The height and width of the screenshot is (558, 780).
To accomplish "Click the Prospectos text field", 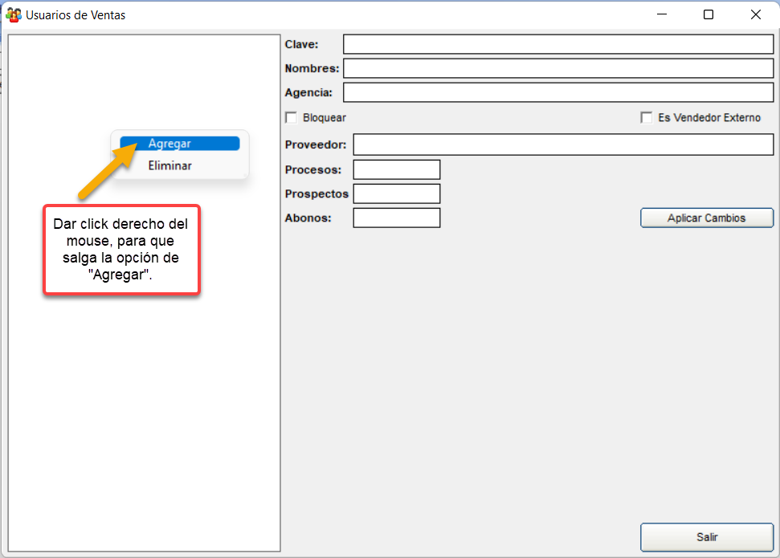I will point(397,193).
